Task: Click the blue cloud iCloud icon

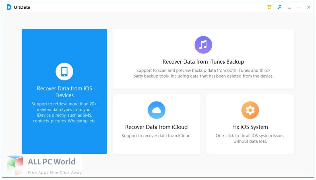Action: click(156, 110)
